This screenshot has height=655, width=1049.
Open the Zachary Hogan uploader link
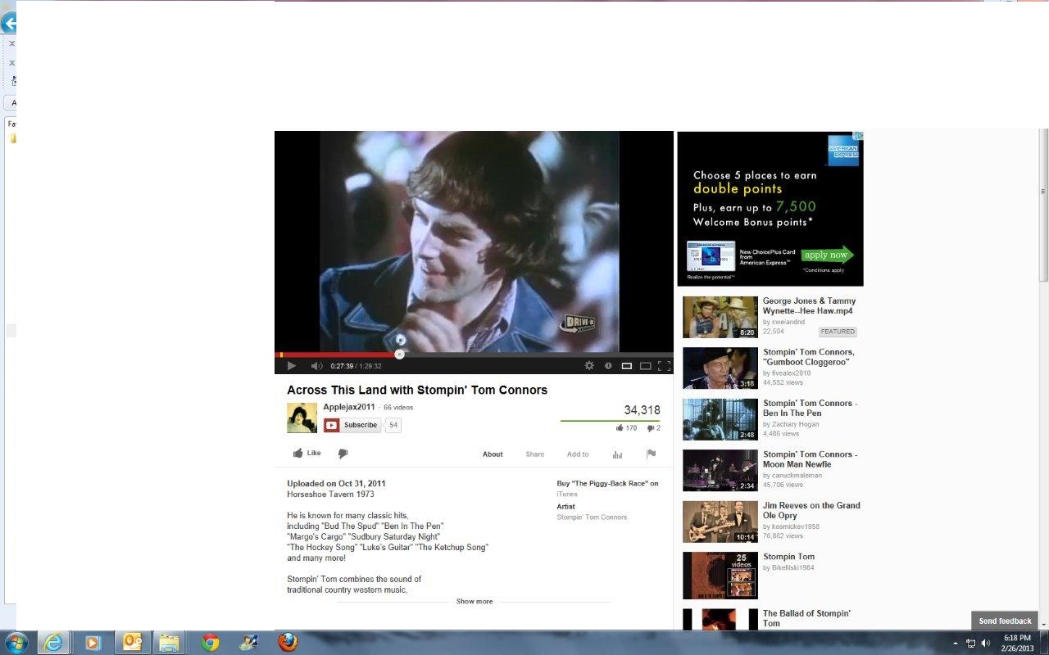click(794, 424)
